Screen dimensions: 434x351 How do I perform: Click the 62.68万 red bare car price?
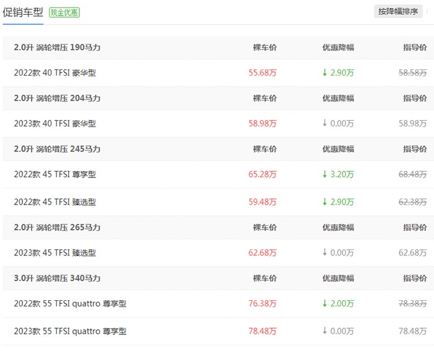pos(262,253)
